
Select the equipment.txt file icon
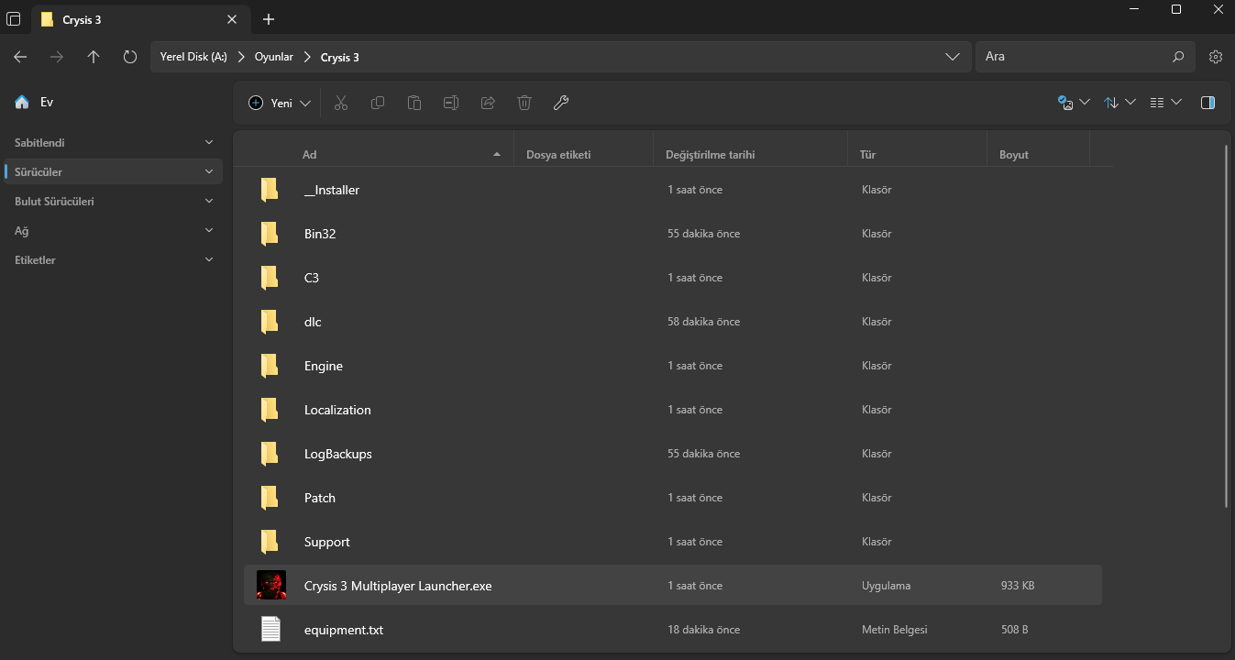click(270, 629)
